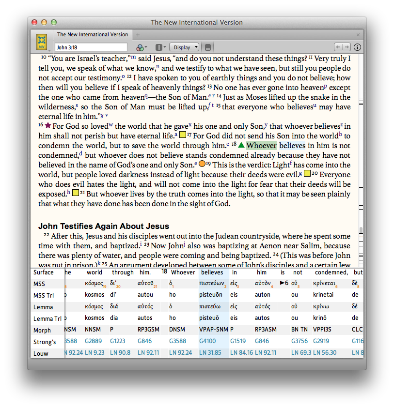Click Strong's number G1223
This screenshot has height=408, width=394.
pyautogui.click(x=118, y=341)
